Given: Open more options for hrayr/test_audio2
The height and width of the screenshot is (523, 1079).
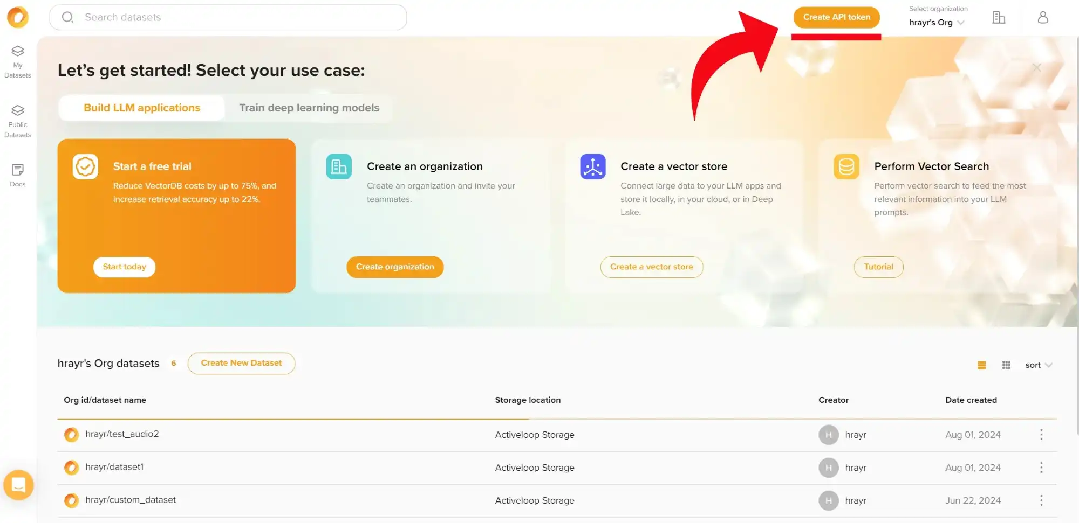Looking at the screenshot, I should pyautogui.click(x=1041, y=435).
